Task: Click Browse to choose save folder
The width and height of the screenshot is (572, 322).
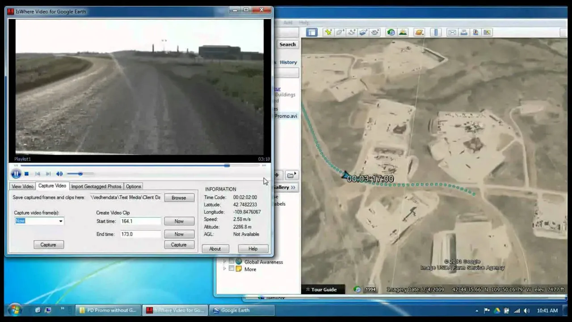Action: click(179, 198)
